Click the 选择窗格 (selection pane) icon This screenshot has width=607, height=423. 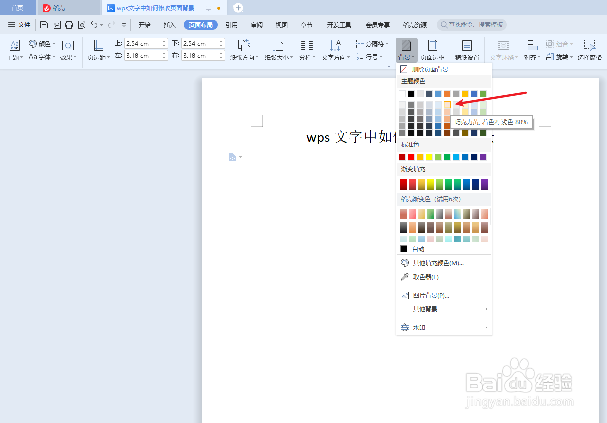[x=589, y=49]
